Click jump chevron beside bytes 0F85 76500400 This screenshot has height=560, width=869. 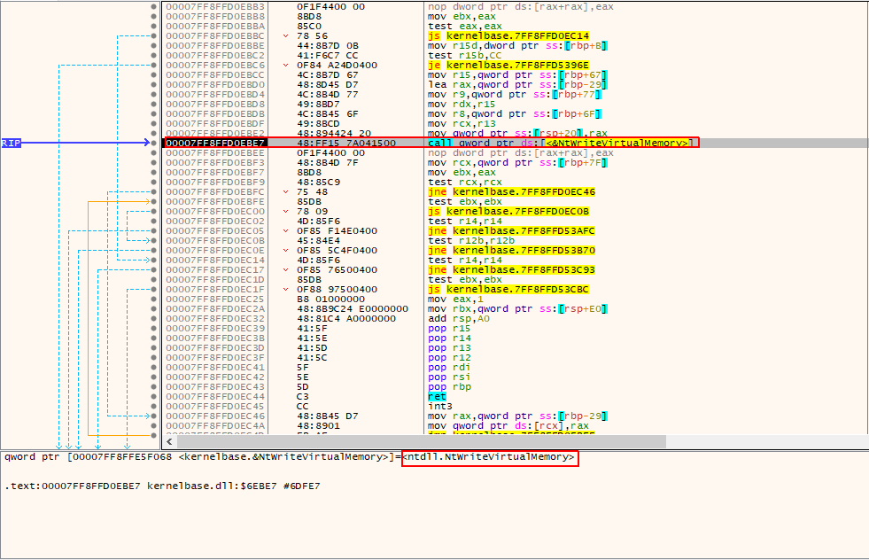pos(285,270)
